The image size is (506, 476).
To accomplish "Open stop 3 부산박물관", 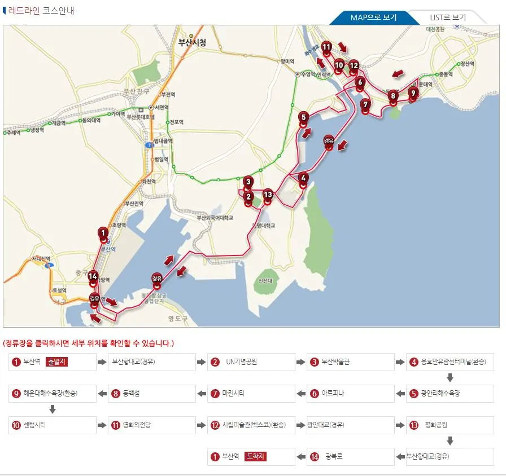I will 351,362.
